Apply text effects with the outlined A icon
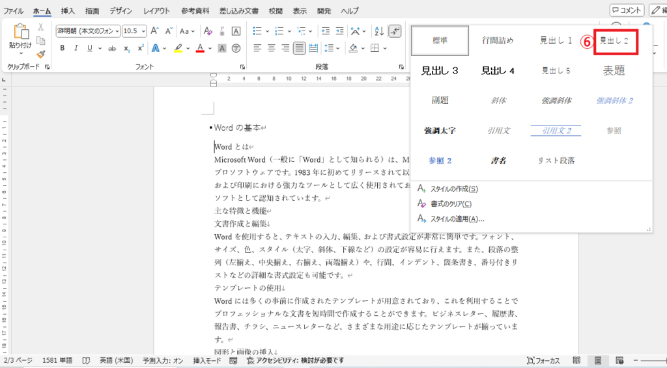667x368 pixels. [x=156, y=48]
